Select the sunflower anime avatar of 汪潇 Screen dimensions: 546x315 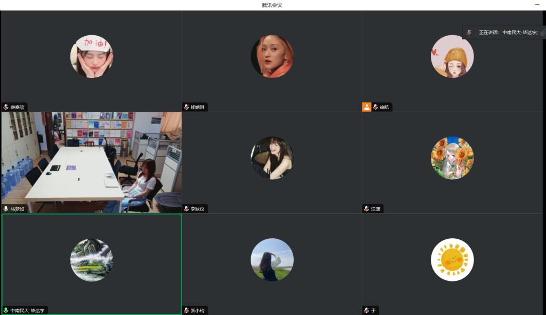click(452, 158)
